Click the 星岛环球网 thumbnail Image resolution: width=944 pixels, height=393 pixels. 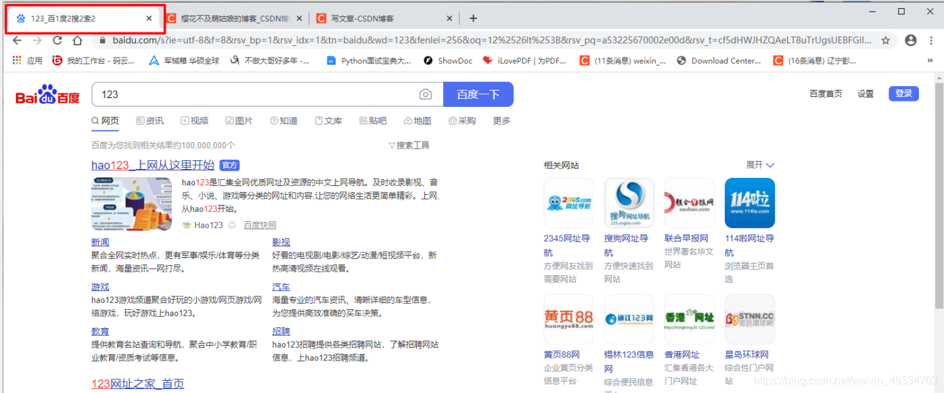point(750,319)
